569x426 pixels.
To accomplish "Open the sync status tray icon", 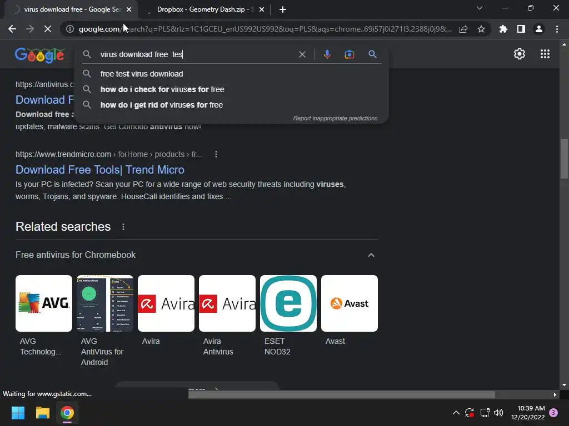I will click(x=469, y=413).
